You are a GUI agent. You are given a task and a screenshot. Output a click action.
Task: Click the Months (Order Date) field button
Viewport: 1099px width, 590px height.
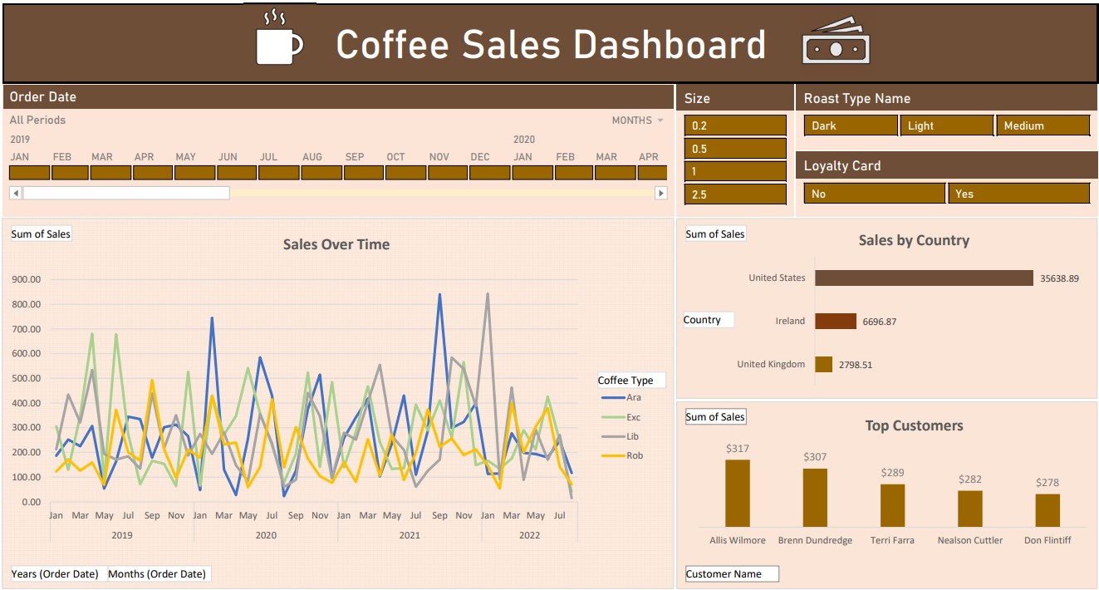point(158,573)
